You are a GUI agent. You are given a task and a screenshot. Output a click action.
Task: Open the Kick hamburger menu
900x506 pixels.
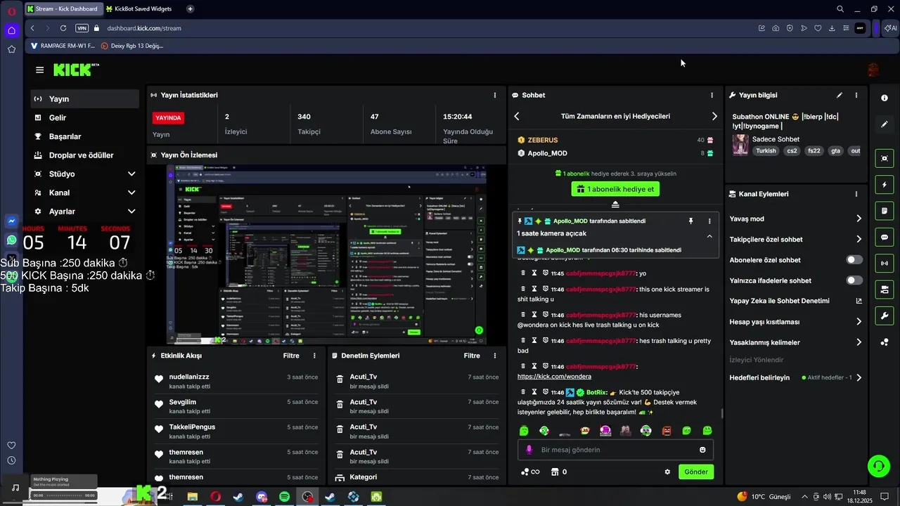coord(39,70)
